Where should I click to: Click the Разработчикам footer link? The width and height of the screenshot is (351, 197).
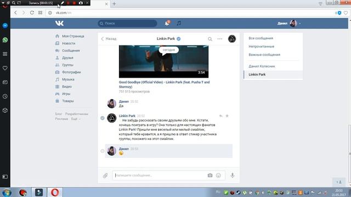pyautogui.click(x=77, y=114)
